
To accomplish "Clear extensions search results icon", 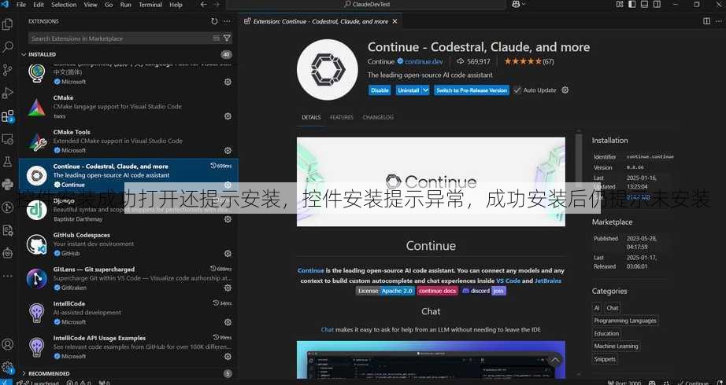I will click(x=217, y=38).
